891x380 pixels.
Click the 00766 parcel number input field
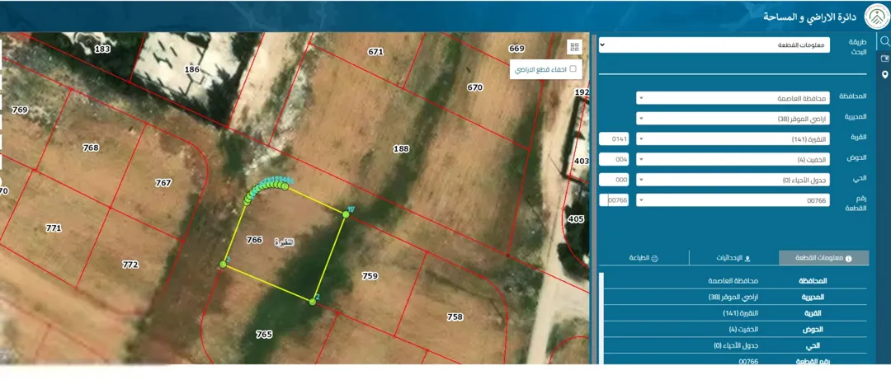(614, 200)
